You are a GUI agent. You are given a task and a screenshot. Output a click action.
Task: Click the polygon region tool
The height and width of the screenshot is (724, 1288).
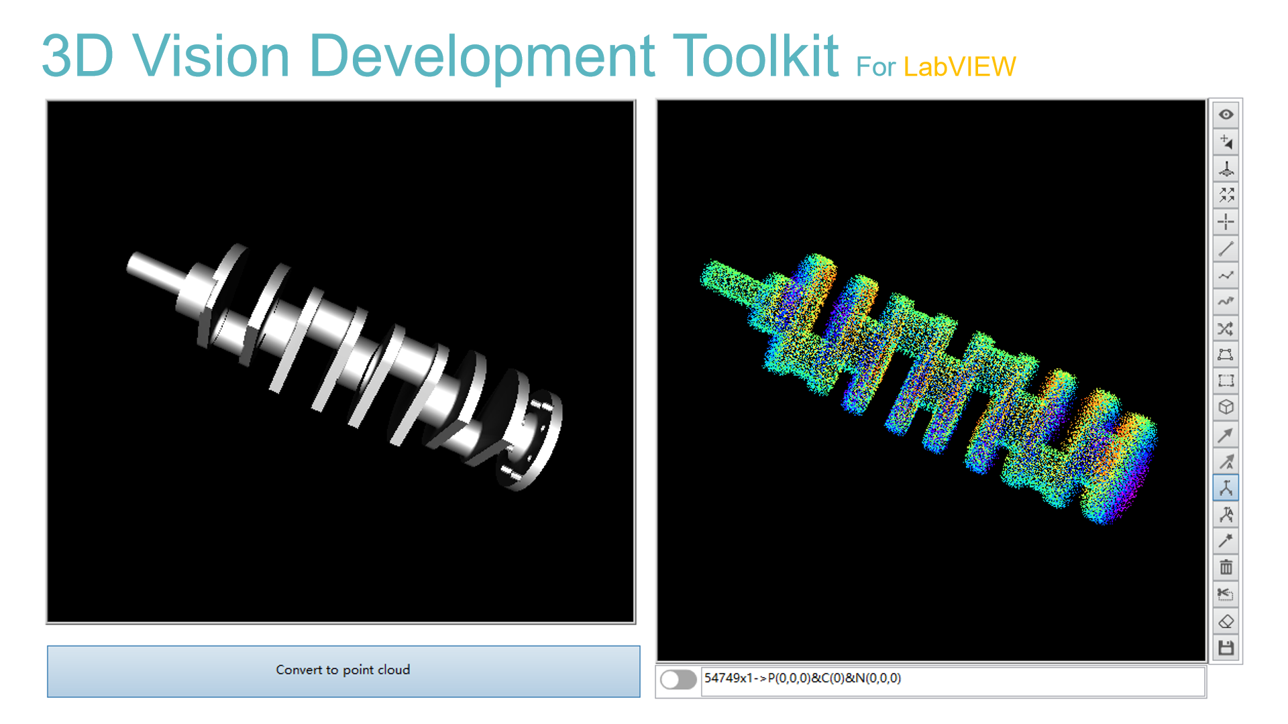(x=1226, y=355)
